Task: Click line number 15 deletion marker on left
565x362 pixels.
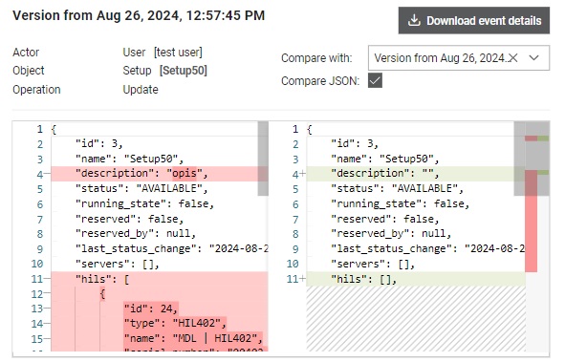Action: 48,339
